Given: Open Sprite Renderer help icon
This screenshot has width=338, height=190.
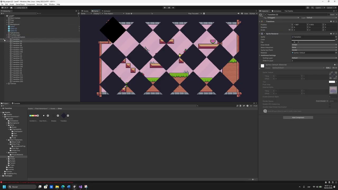Looking at the screenshot, I should coord(331,34).
